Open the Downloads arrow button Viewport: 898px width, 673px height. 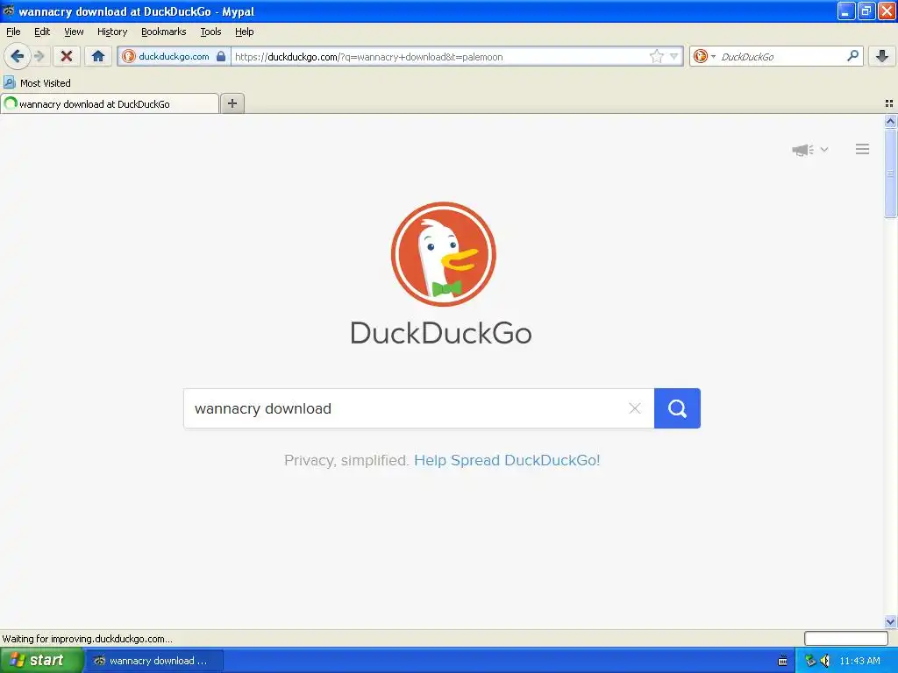[882, 55]
